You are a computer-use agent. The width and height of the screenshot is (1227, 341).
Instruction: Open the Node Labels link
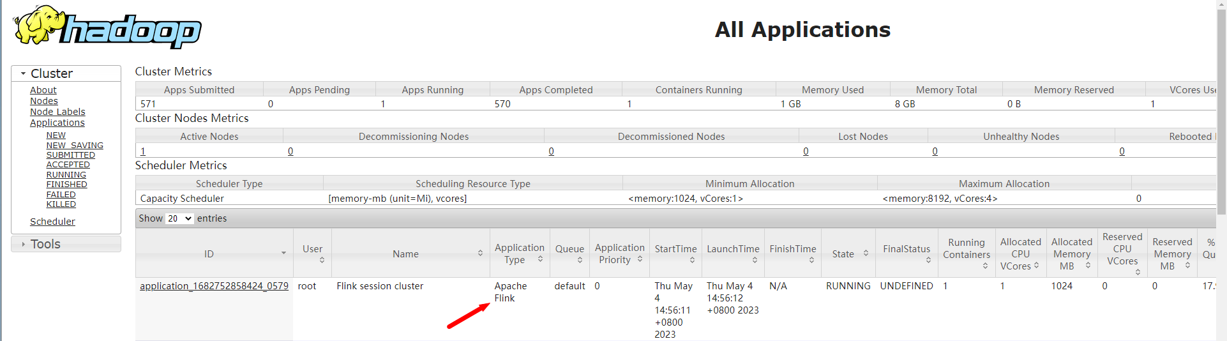pyautogui.click(x=57, y=112)
